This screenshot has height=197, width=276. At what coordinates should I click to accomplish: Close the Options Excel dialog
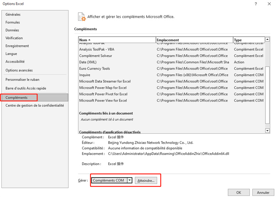click(x=269, y=4)
